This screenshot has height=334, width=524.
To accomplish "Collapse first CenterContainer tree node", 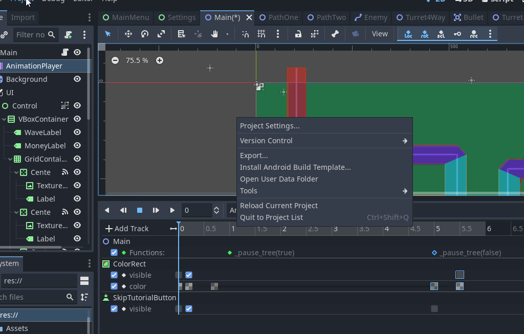I will tap(16, 172).
